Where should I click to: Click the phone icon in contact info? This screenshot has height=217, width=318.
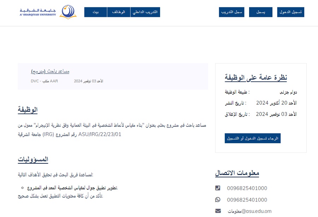[218, 188]
